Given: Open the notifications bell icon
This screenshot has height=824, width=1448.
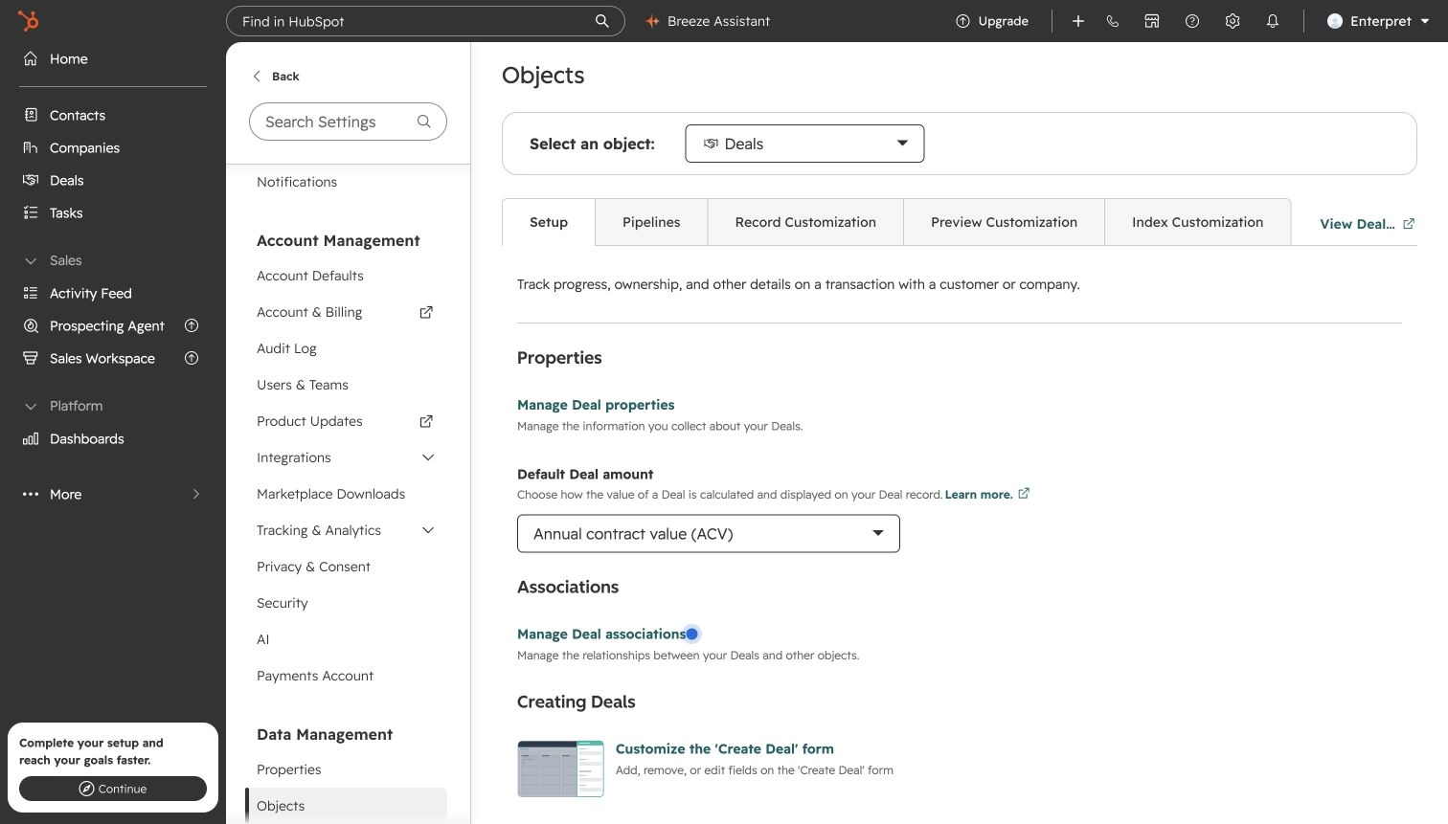Looking at the screenshot, I should coord(1273,21).
